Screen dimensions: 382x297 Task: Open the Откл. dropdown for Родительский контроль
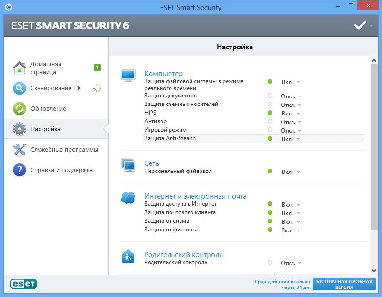(291, 263)
